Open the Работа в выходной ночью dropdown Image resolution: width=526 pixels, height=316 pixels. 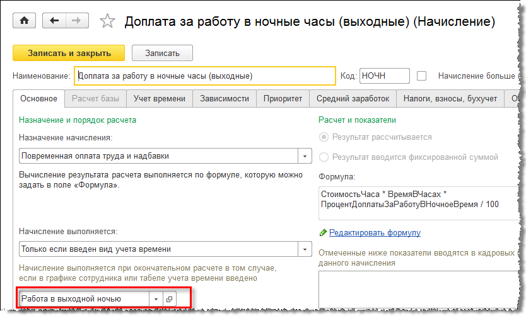pyautogui.click(x=156, y=299)
